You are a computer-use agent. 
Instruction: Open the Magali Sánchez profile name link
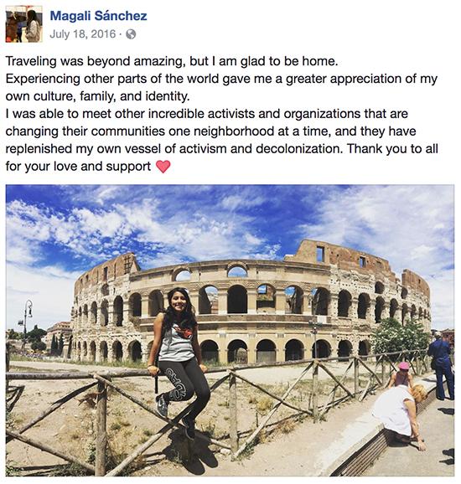pyautogui.click(x=99, y=16)
